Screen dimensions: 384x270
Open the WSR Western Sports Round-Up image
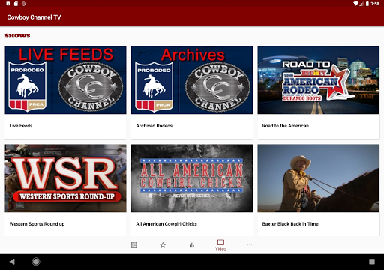coord(65,178)
